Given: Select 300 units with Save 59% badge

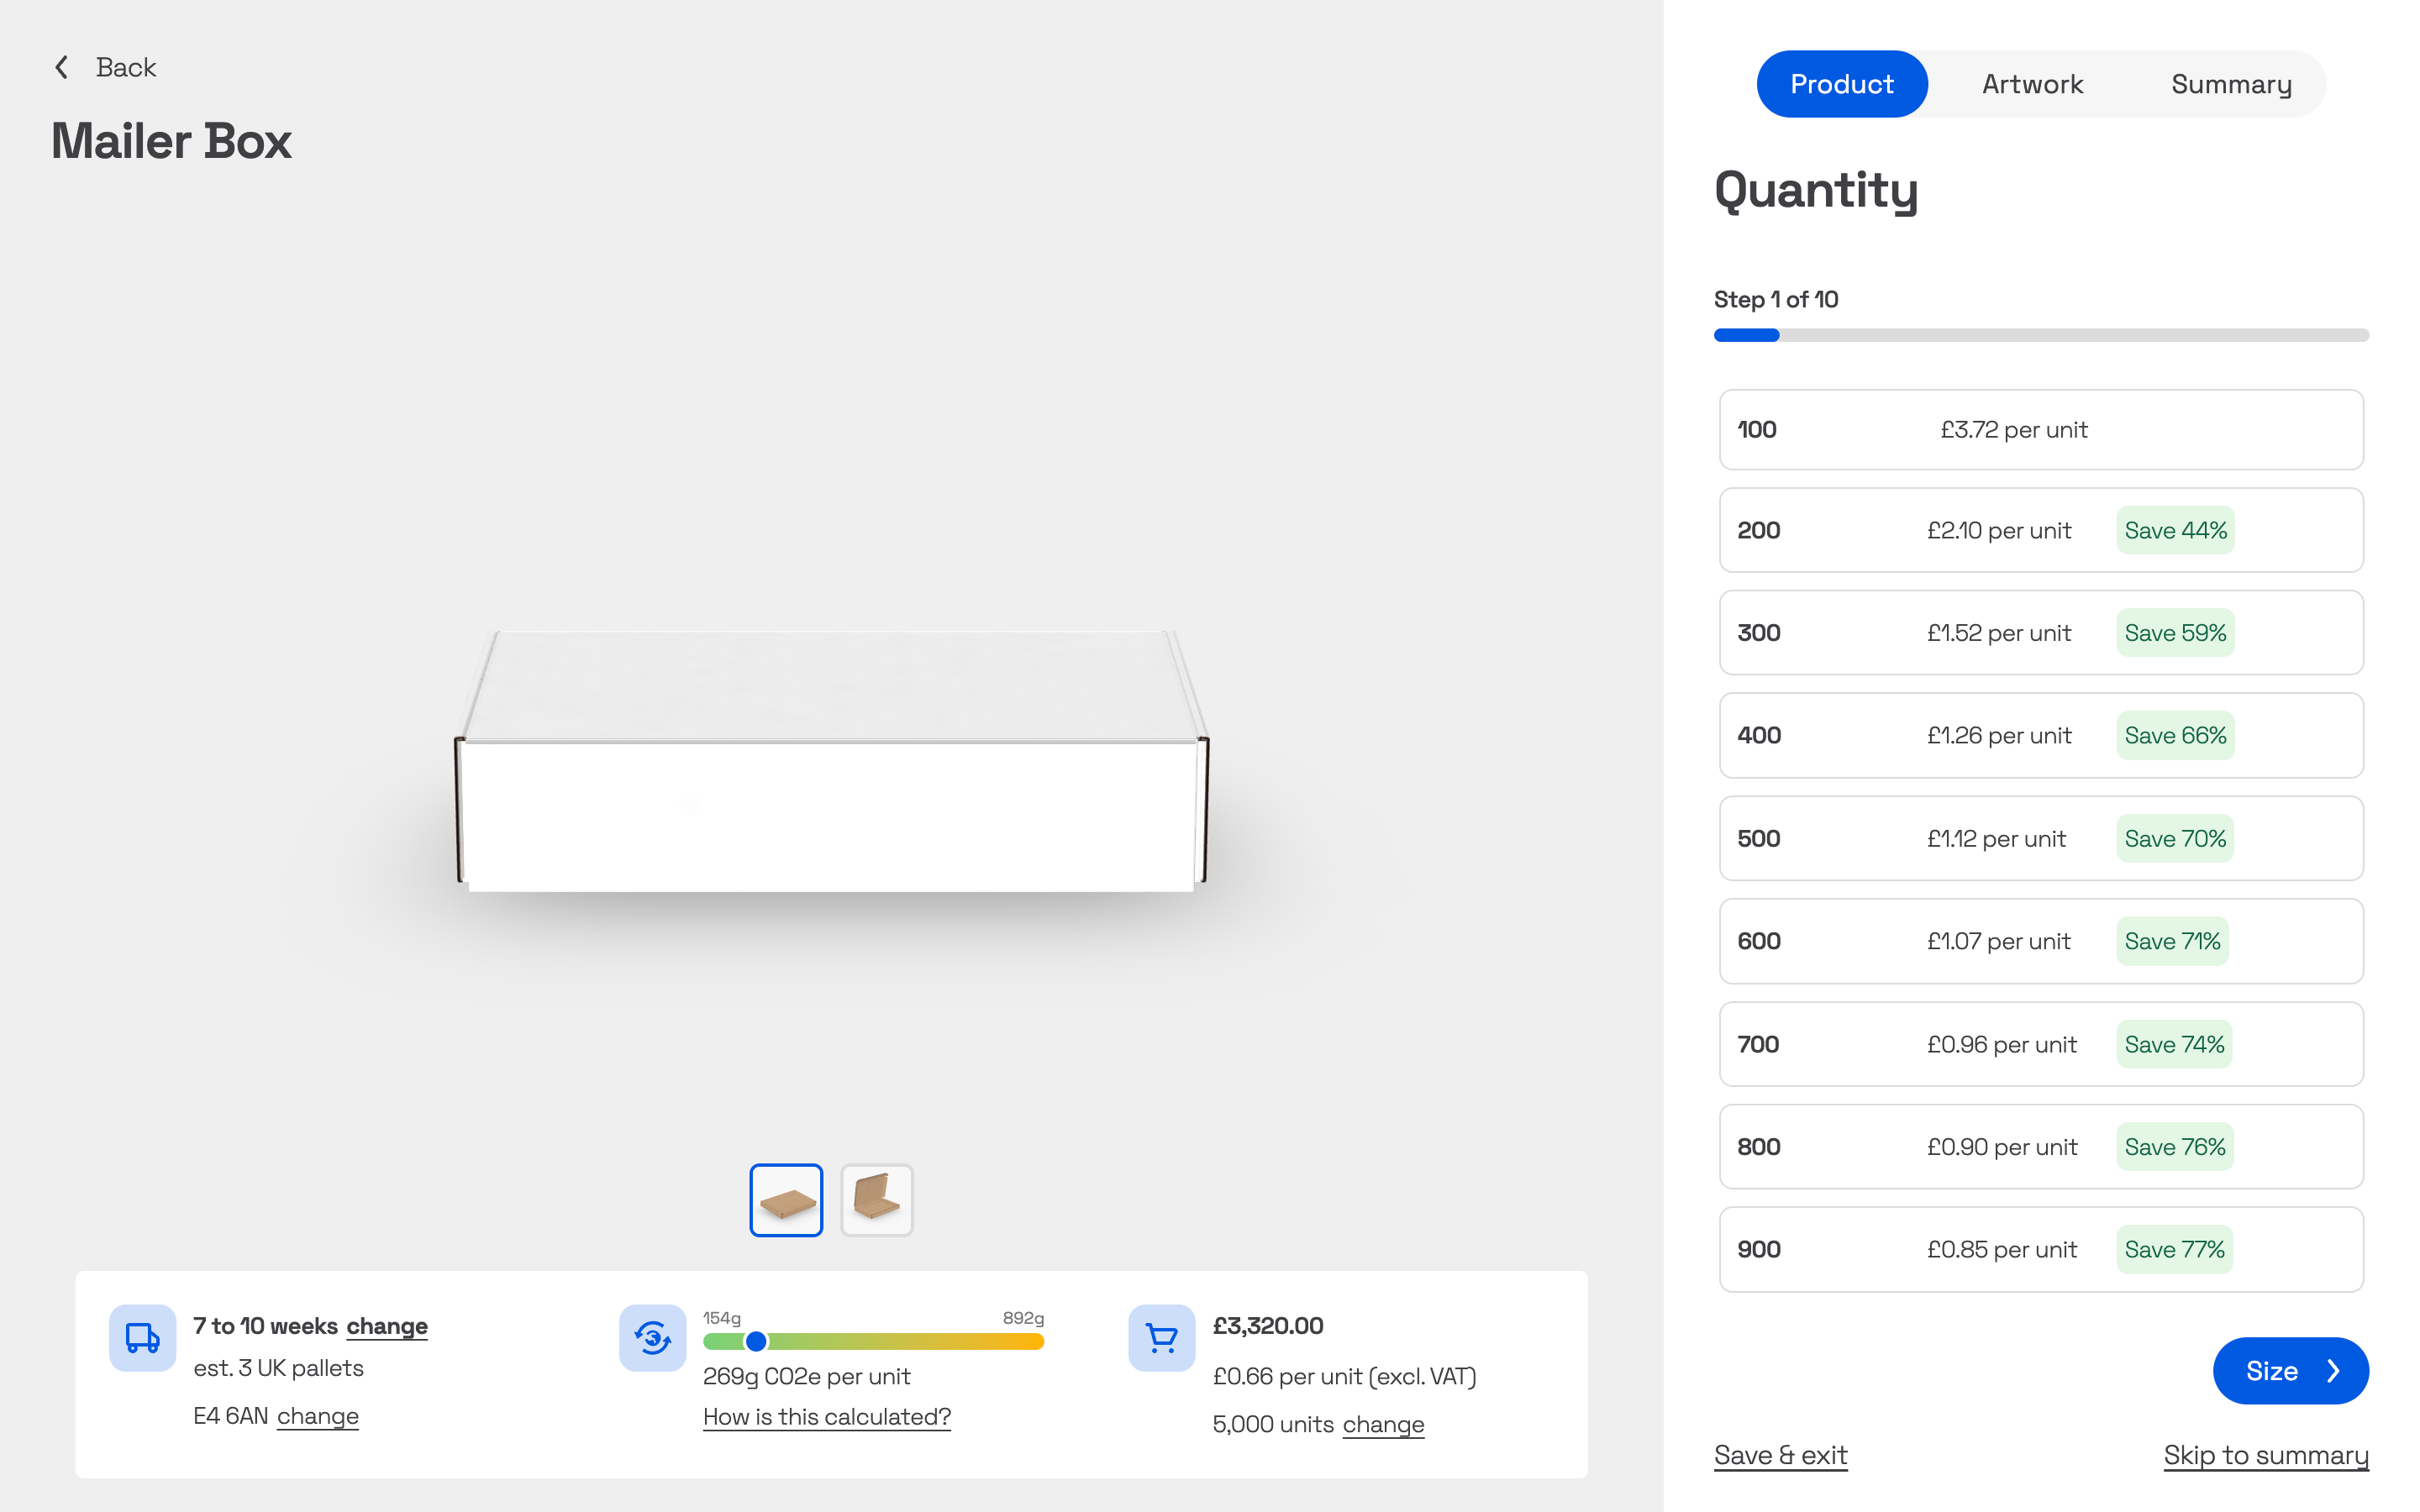Looking at the screenshot, I should coord(2040,633).
